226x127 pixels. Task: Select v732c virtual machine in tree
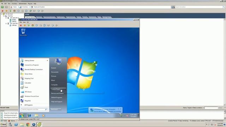[x=14, y=20]
